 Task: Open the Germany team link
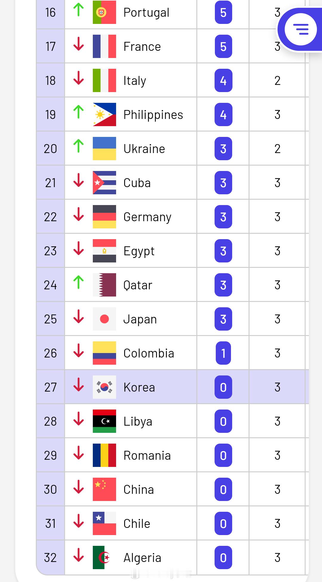tap(147, 217)
